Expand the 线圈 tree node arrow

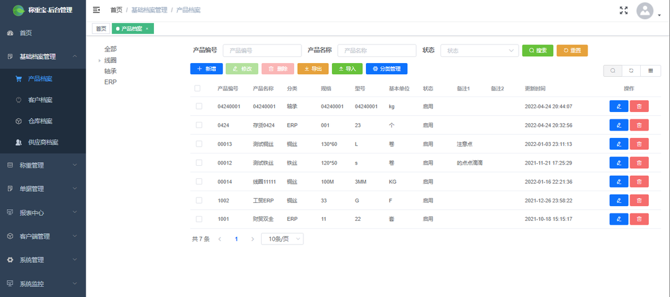coord(99,61)
